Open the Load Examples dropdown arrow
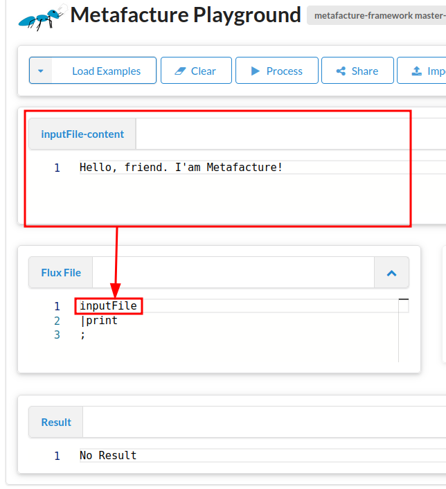Screen dimensions: 446x489 click(41, 71)
